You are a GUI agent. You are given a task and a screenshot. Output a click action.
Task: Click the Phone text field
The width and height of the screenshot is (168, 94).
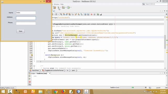(x=26, y=23)
